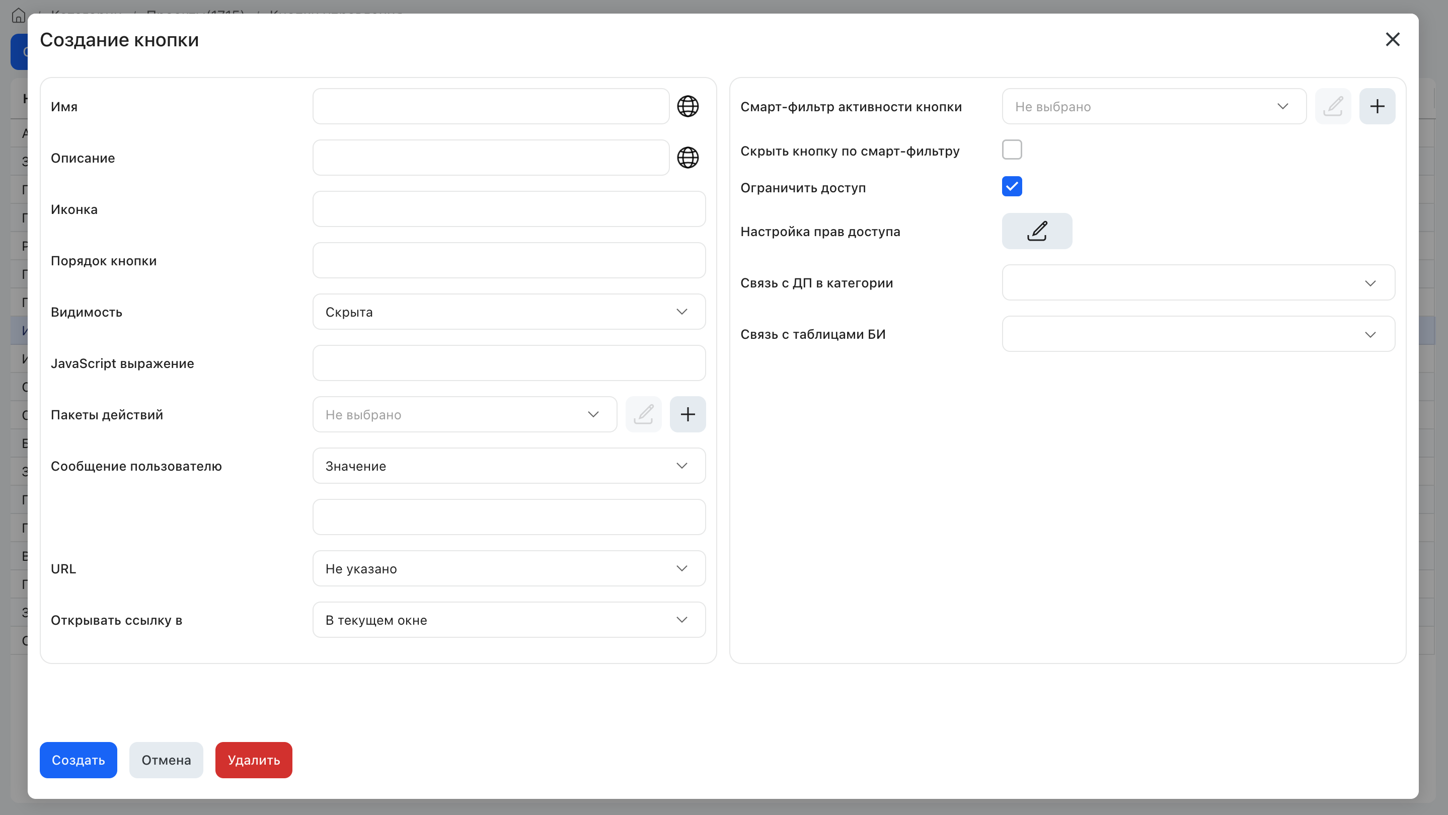Viewport: 1448px width, 815px height.
Task: Click the Создать button
Action: coord(78,761)
